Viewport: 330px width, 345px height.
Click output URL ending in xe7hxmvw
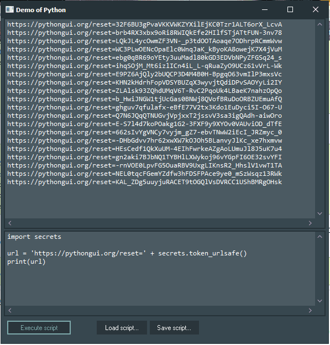[144, 140]
